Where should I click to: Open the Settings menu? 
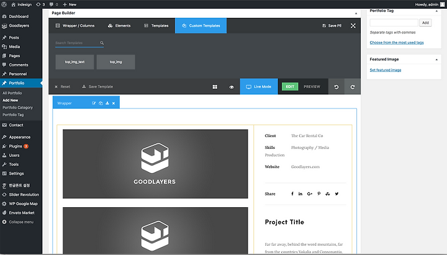click(16, 174)
